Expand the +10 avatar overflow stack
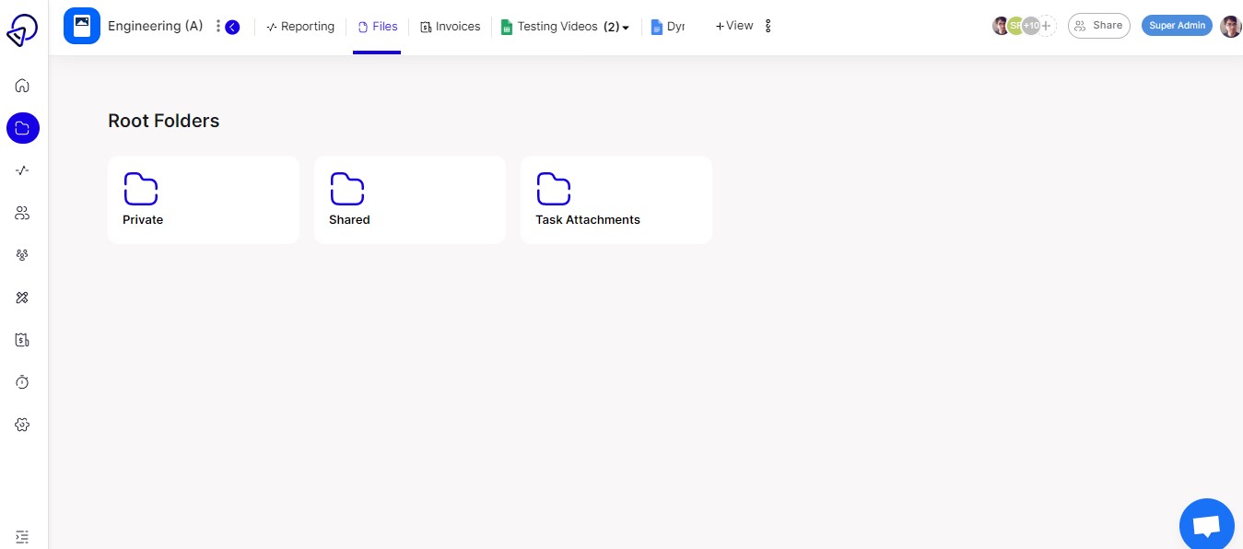This screenshot has width=1243, height=549. click(x=1031, y=26)
